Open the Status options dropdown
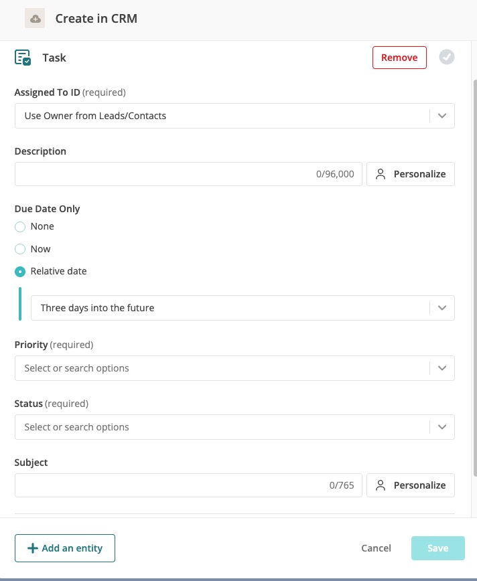477x581 pixels. tap(234, 427)
